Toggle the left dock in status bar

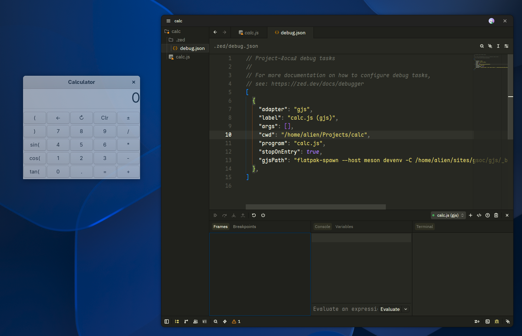pos(167,321)
